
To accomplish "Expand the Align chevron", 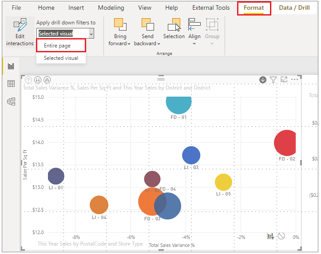I will point(194,44).
